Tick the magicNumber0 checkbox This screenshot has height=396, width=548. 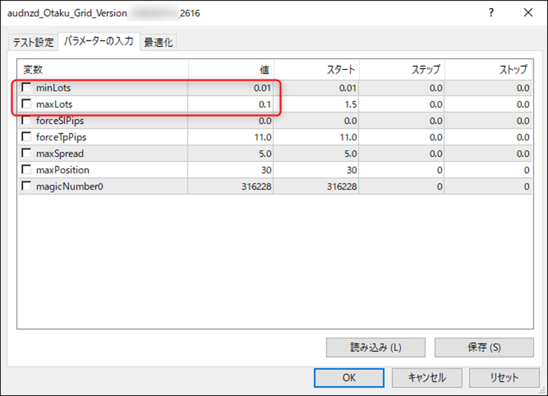pos(27,186)
